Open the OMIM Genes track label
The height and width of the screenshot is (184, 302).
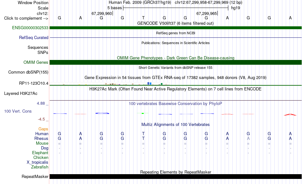point(36,62)
